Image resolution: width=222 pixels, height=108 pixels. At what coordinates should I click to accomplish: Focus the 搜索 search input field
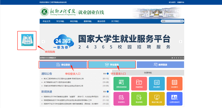pyautogui.click(x=170, y=21)
